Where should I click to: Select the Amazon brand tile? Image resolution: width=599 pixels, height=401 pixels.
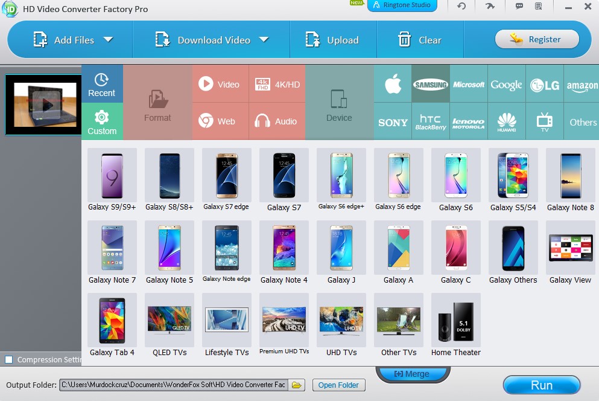point(582,84)
